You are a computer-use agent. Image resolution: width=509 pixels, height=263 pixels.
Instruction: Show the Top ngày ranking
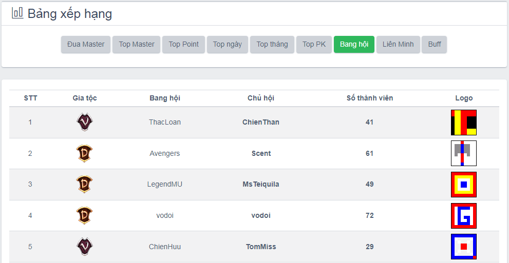228,44
